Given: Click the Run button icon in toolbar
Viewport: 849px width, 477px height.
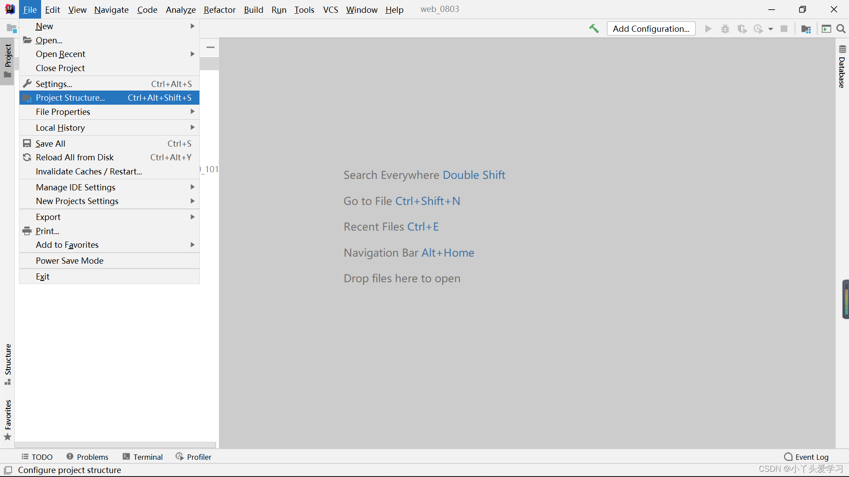Looking at the screenshot, I should (708, 29).
